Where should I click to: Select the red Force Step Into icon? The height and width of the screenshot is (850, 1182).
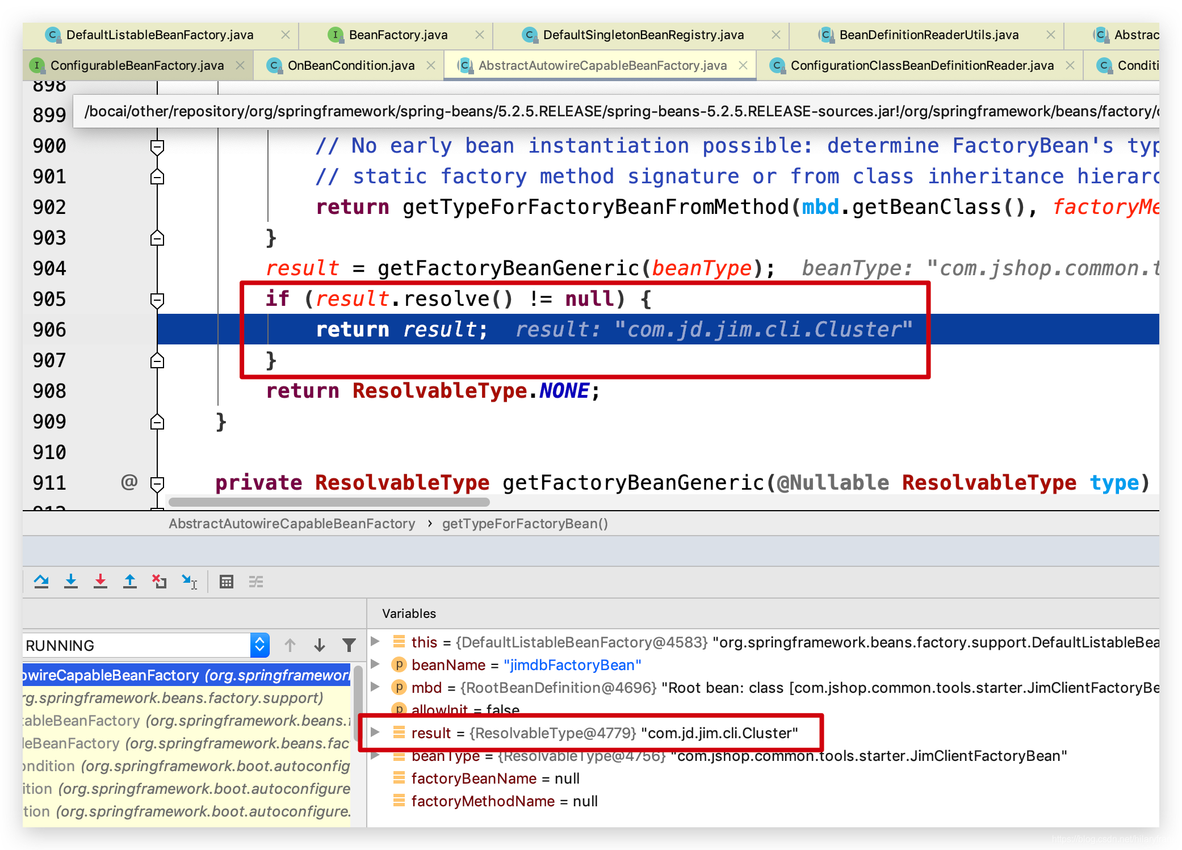tap(100, 582)
